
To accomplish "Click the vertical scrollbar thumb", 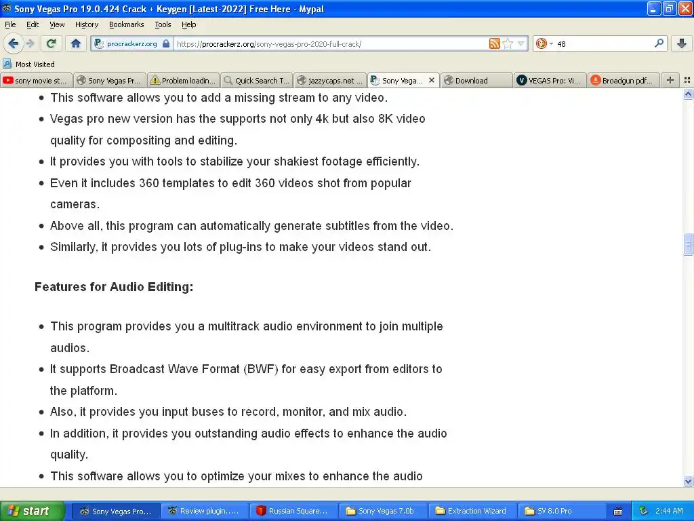I will coord(688,244).
